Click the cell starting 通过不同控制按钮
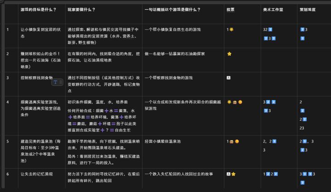This screenshot has width=331, height=192. [x=104, y=84]
